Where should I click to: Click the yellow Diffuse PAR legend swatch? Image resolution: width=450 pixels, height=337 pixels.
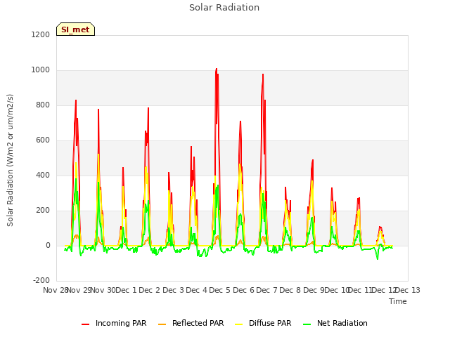[x=239, y=324]
